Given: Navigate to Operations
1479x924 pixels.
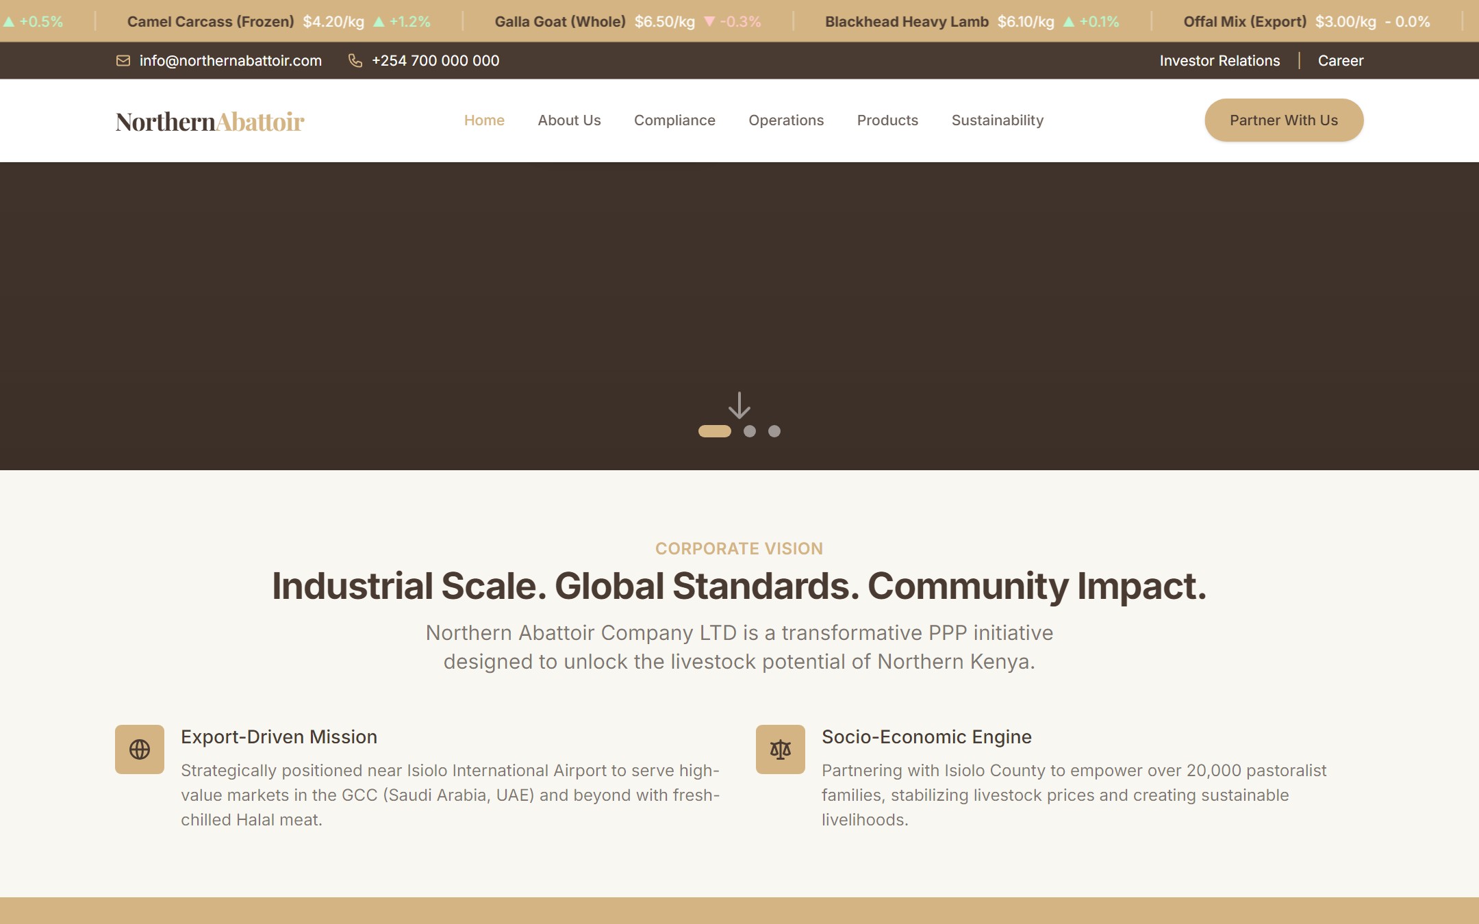Looking at the screenshot, I should (786, 120).
